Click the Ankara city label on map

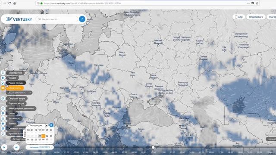(141, 129)
